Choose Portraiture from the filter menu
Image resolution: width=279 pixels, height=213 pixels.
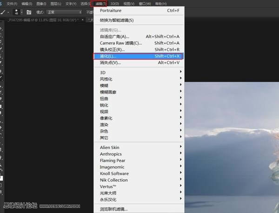pos(139,11)
